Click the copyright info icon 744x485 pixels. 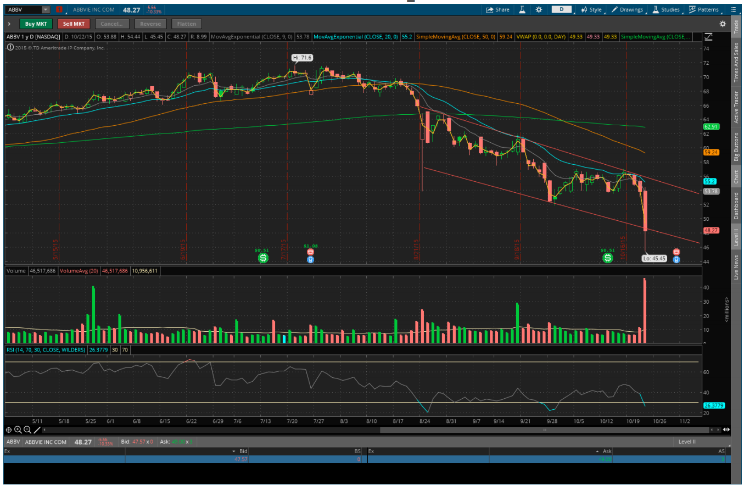click(10, 48)
